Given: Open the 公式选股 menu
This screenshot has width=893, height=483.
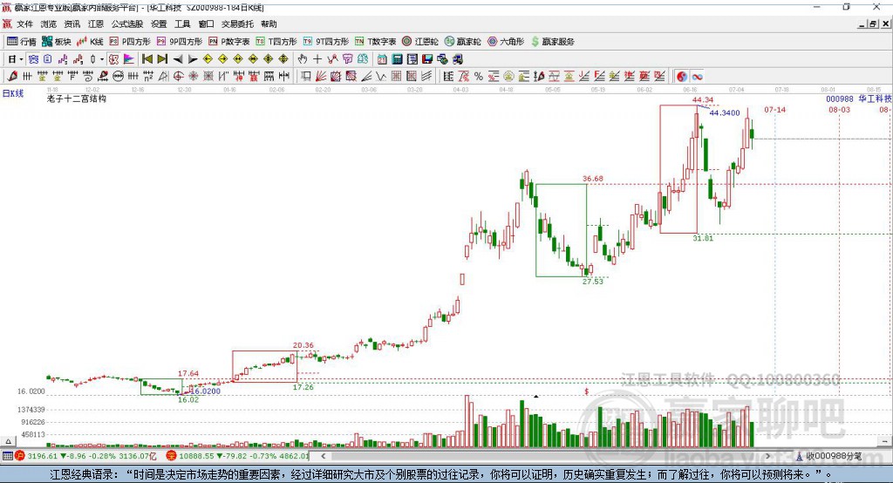Looking at the screenshot, I should pos(127,24).
